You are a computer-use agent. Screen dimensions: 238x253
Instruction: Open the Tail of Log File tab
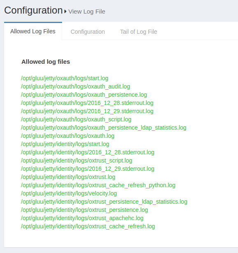point(139,32)
